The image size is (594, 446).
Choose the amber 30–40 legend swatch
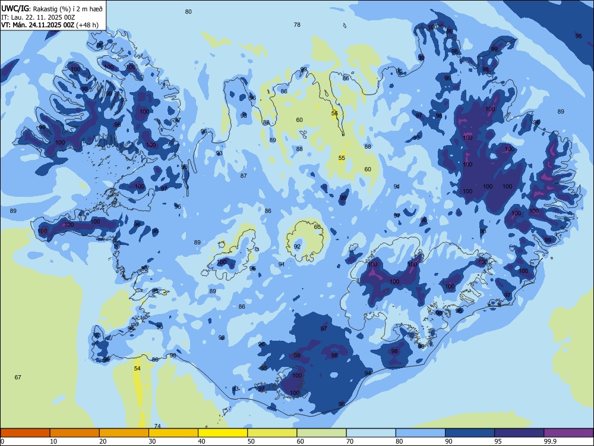pos(173,433)
